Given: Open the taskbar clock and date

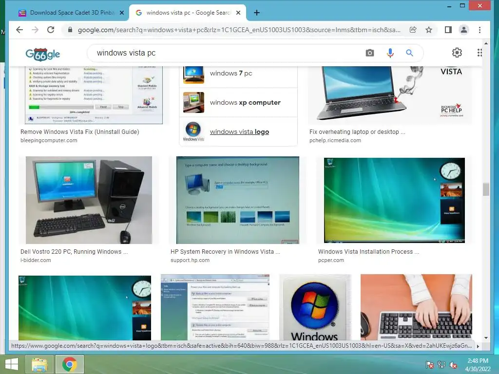Looking at the screenshot, I should coord(478,365).
